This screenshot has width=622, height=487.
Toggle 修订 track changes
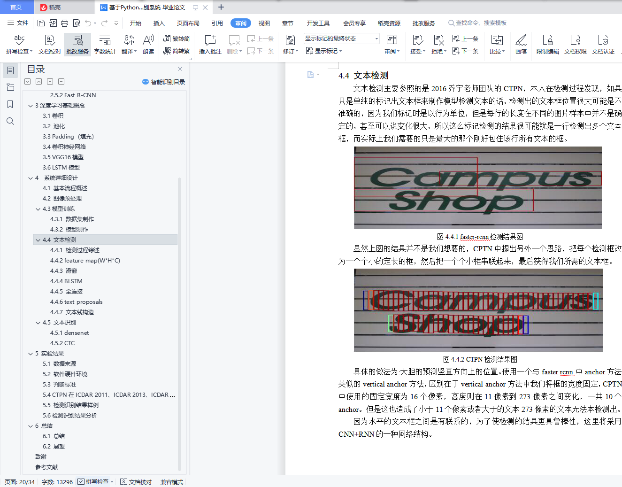(290, 45)
